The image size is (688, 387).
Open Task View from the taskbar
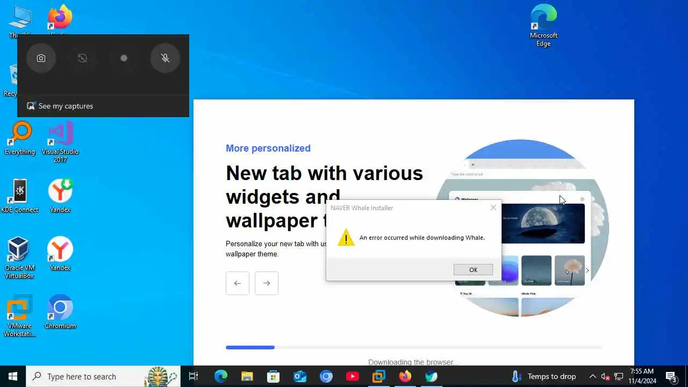tap(193, 376)
